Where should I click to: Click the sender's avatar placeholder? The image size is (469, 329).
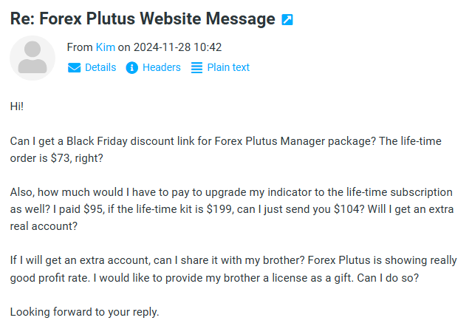click(x=32, y=58)
